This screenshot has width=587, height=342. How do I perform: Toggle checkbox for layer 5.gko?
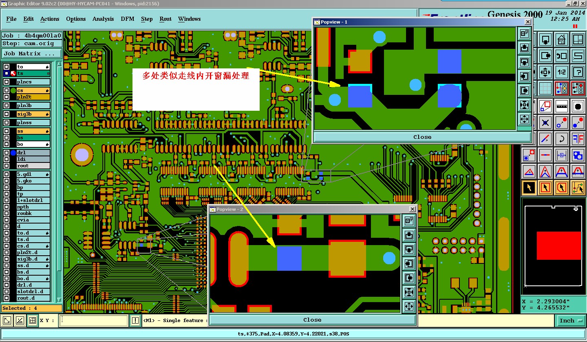tap(7, 181)
